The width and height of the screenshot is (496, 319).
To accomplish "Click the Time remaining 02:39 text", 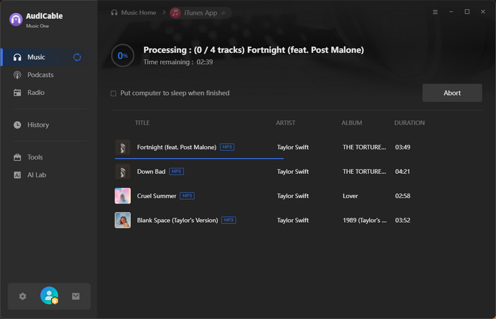I will coord(178,62).
